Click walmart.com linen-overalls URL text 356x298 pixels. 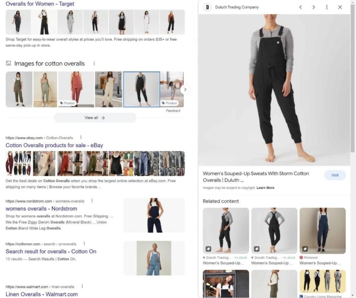[40, 287]
